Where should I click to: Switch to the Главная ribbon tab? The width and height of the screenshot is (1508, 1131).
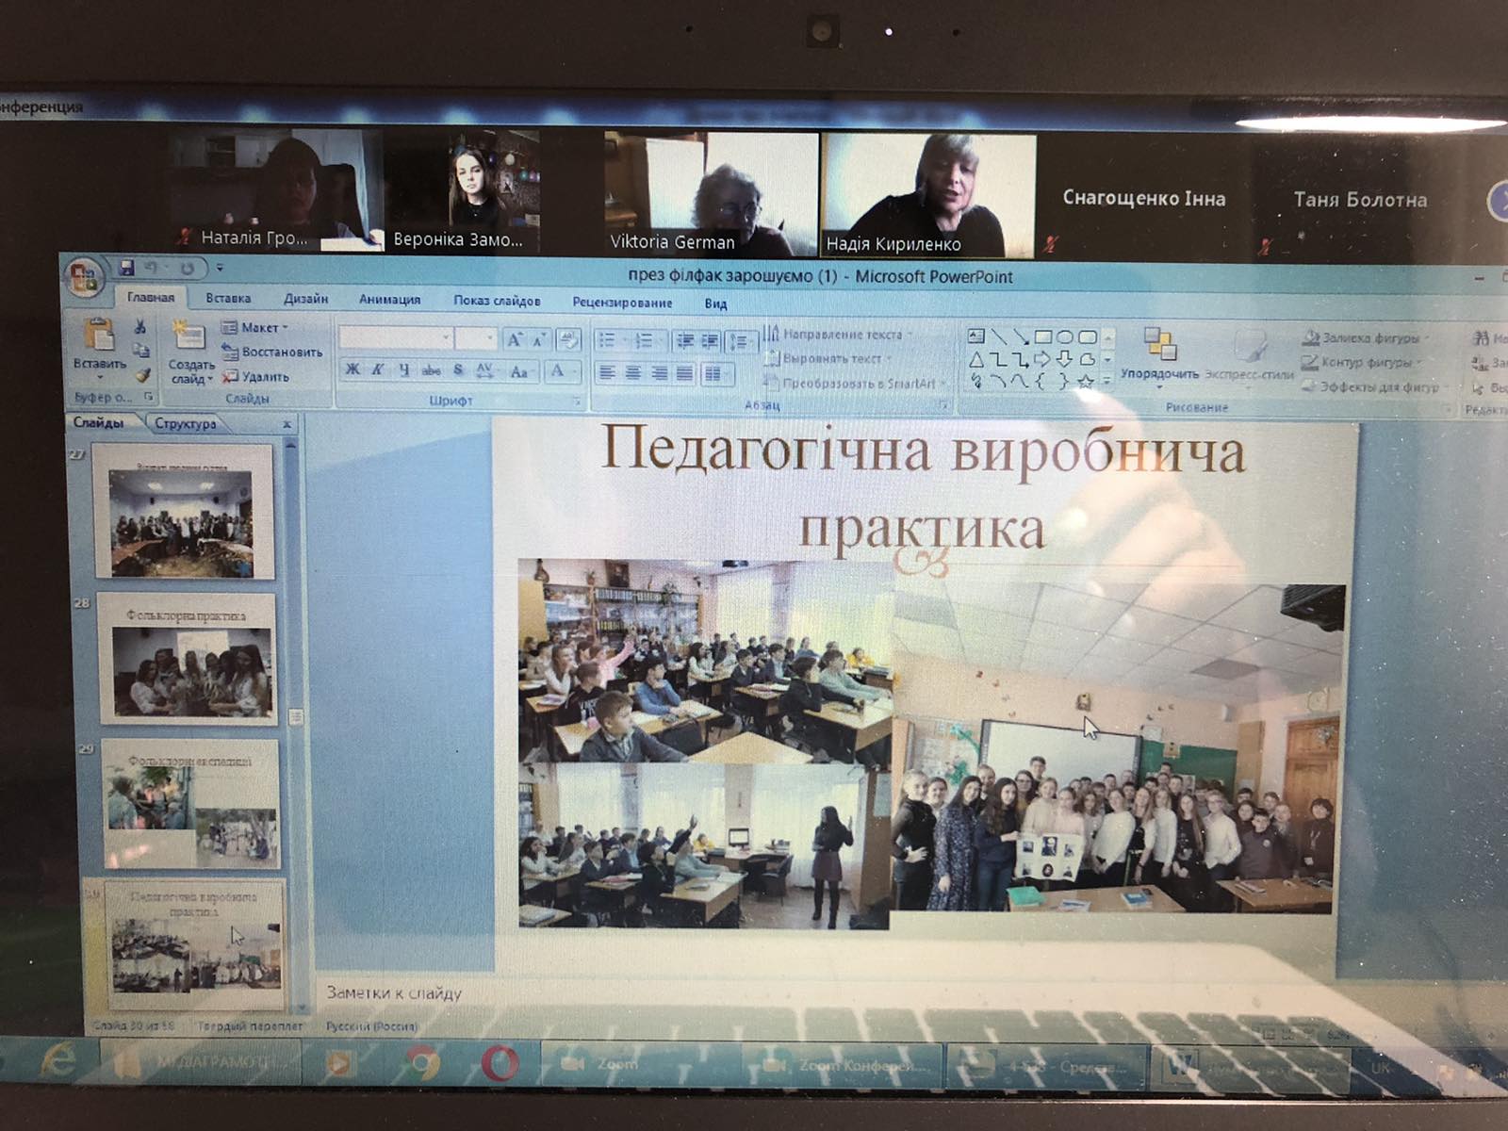coord(151,297)
